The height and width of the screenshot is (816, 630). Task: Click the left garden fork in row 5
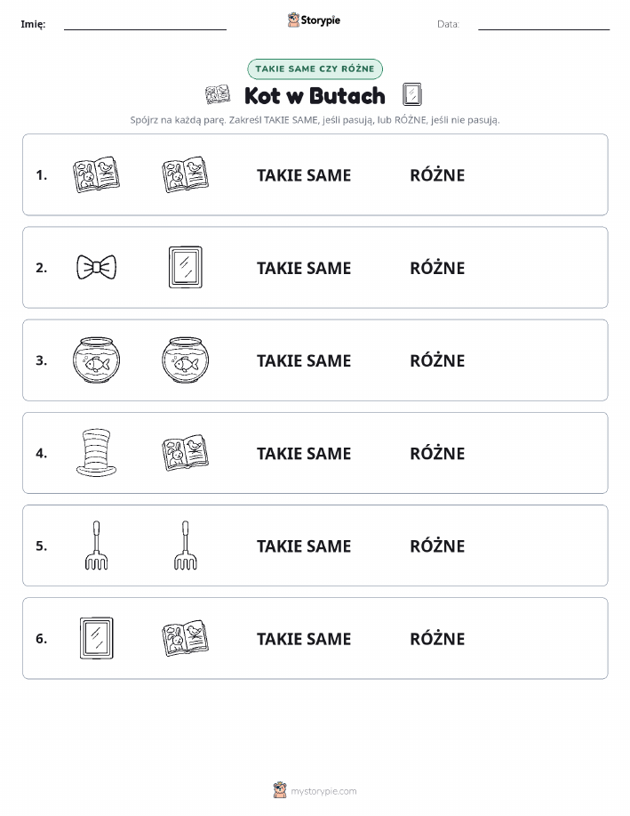pos(96,545)
